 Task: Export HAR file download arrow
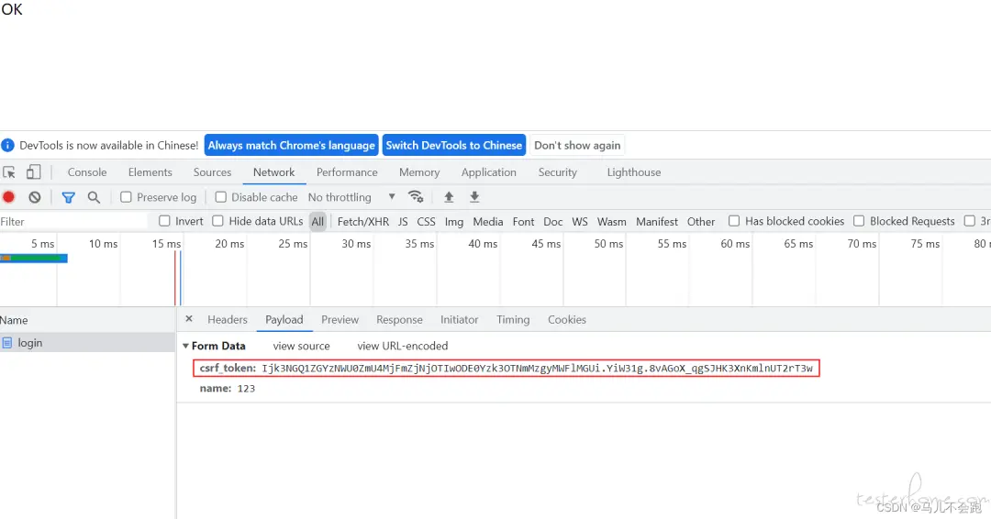coord(474,197)
